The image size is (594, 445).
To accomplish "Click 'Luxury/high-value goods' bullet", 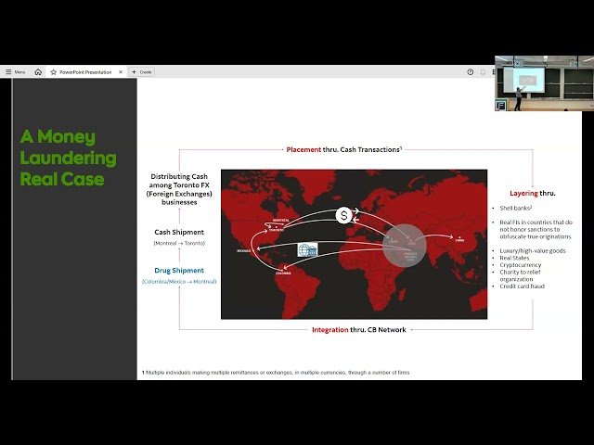I will click(532, 250).
